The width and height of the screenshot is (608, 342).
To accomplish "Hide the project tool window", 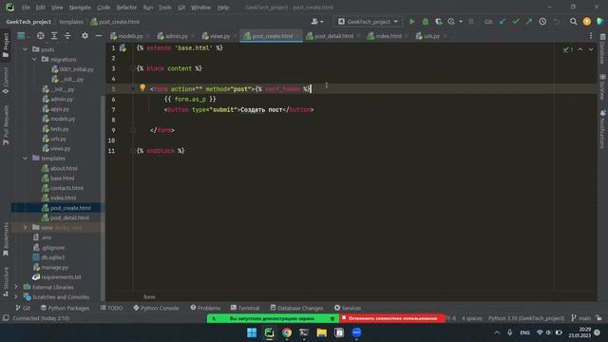I will click(99, 36).
